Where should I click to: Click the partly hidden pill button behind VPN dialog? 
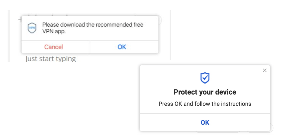160,20
